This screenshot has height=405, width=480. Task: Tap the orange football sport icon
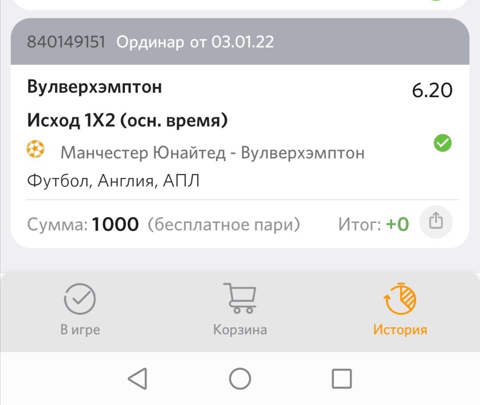pyautogui.click(x=36, y=150)
